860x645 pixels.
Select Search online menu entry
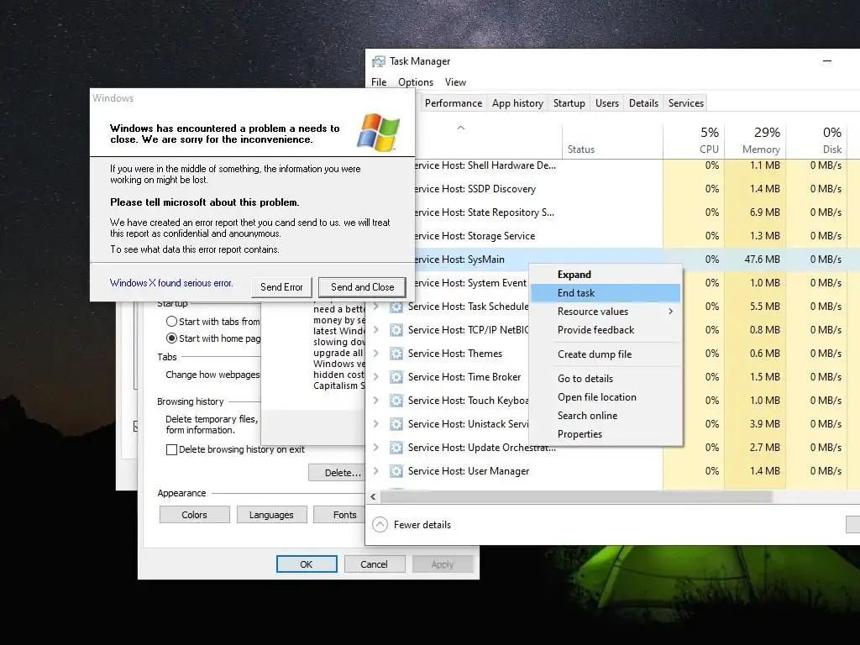tap(606, 416)
